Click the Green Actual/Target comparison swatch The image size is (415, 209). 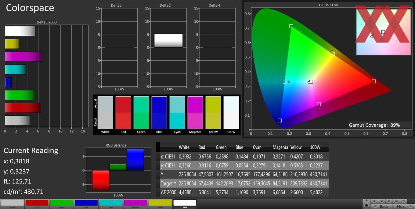click(141, 113)
